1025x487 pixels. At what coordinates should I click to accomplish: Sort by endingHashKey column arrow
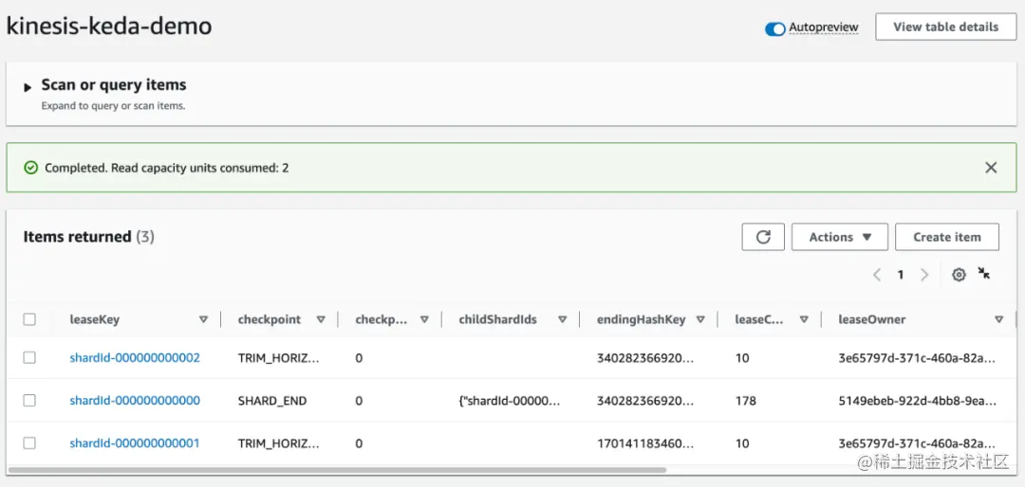(x=700, y=319)
